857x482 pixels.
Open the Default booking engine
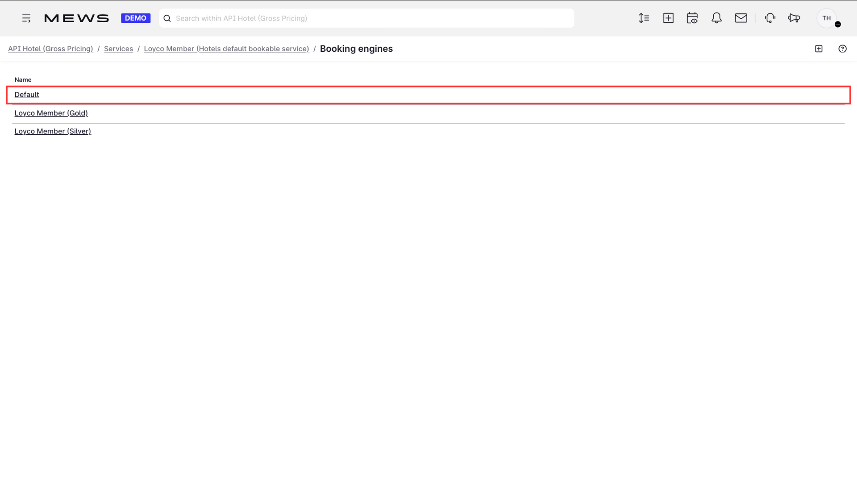pos(27,95)
